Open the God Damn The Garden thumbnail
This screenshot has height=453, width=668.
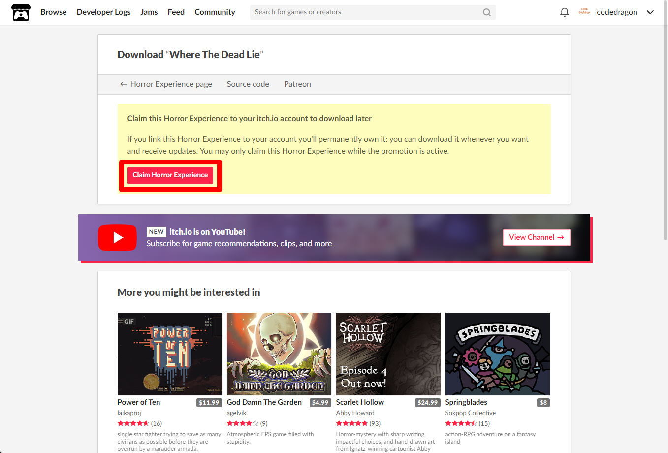[x=279, y=354]
